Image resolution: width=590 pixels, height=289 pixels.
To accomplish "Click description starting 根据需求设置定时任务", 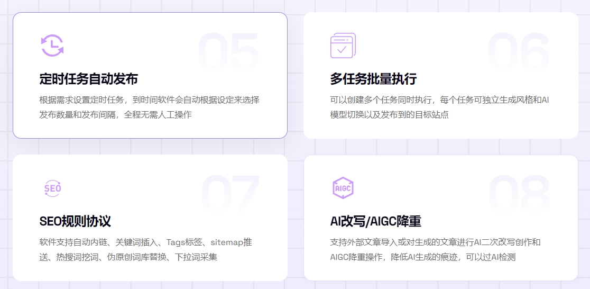I will (x=150, y=107).
